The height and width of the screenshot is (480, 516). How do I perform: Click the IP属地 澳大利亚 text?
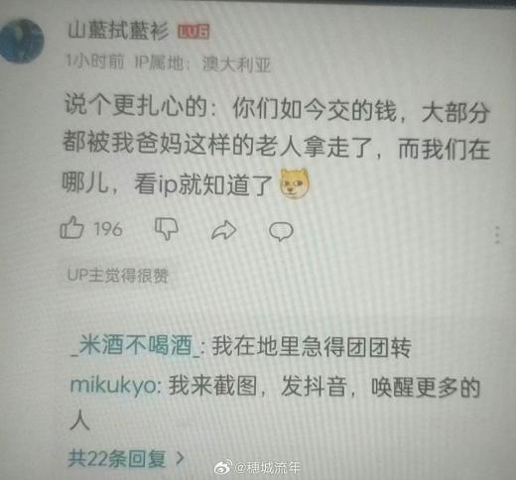pos(202,63)
